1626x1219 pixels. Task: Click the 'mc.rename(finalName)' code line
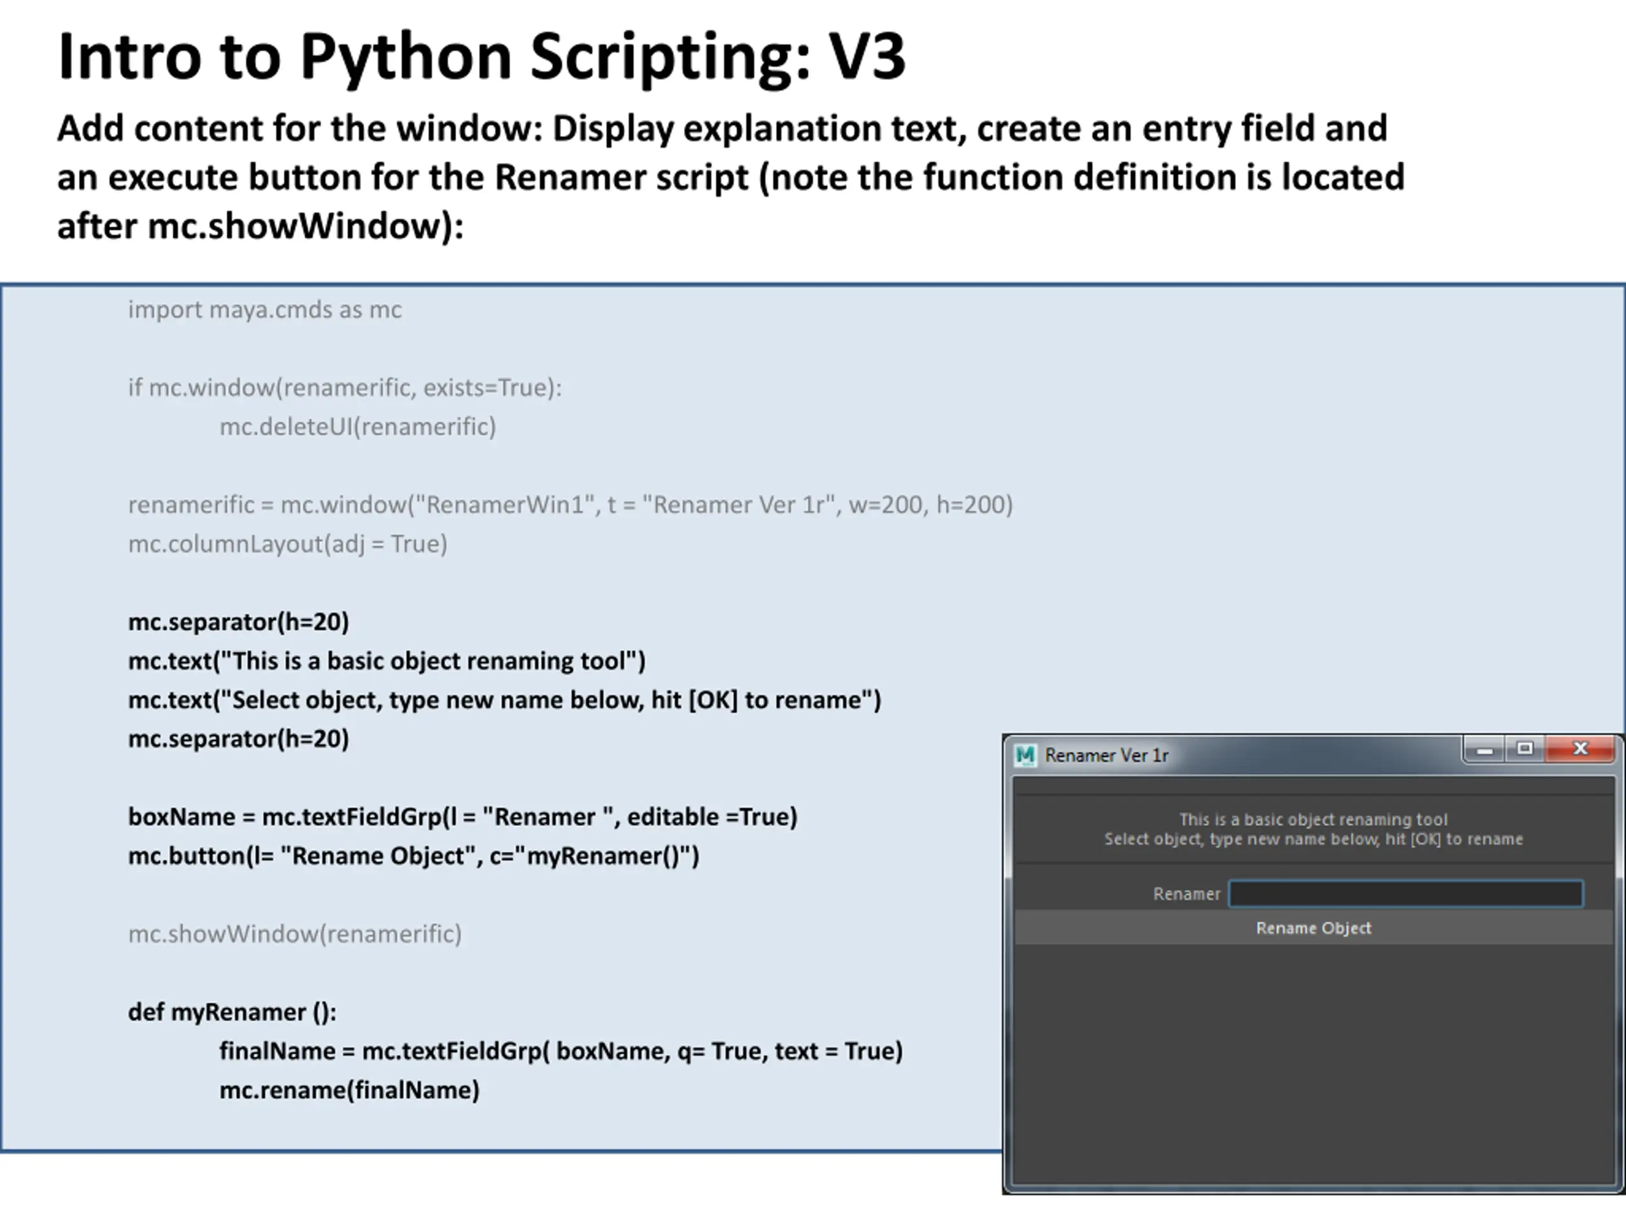[x=349, y=1089]
